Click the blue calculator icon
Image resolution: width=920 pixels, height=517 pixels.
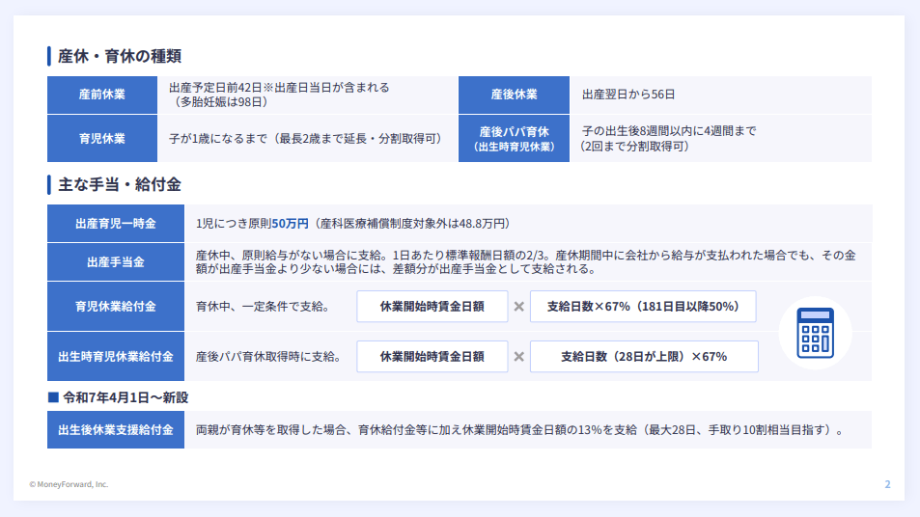pyautogui.click(x=814, y=333)
